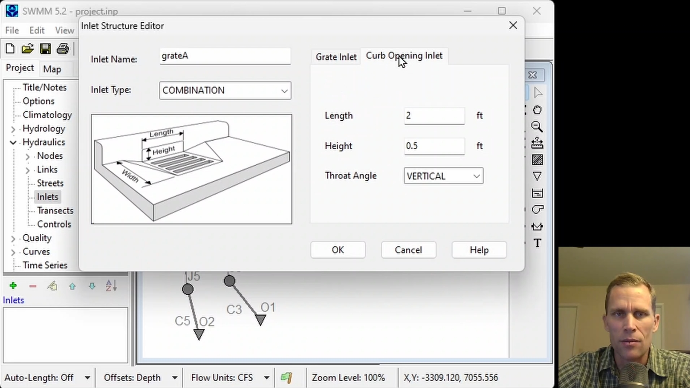
Task: Select the hatched Subcatchment tool
Action: click(537, 160)
